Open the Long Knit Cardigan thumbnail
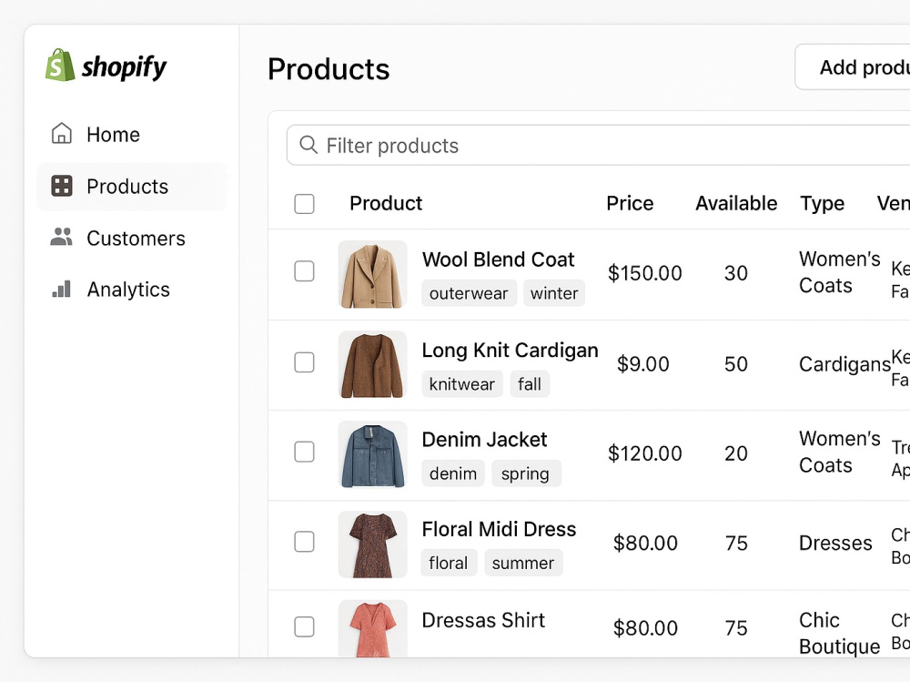This screenshot has width=910, height=682. 372,365
